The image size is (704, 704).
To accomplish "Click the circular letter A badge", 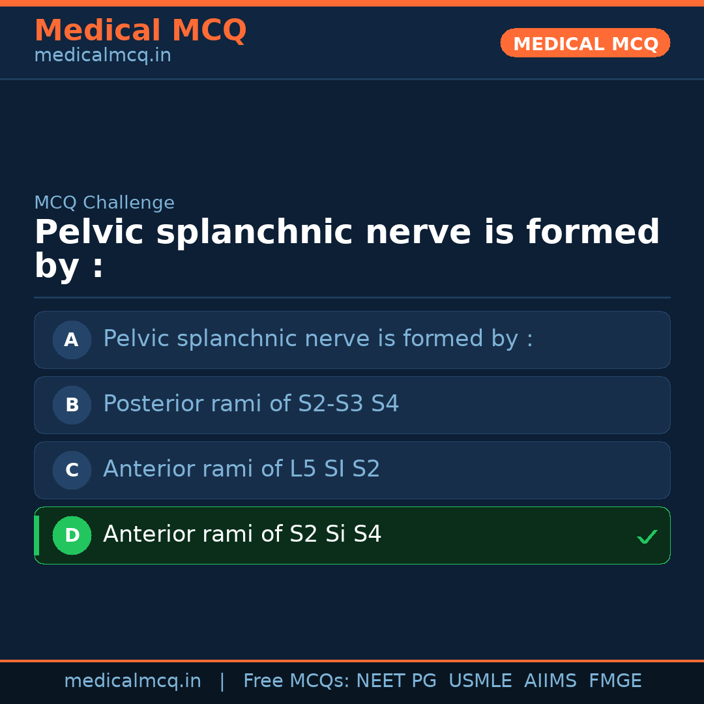I will click(x=72, y=340).
